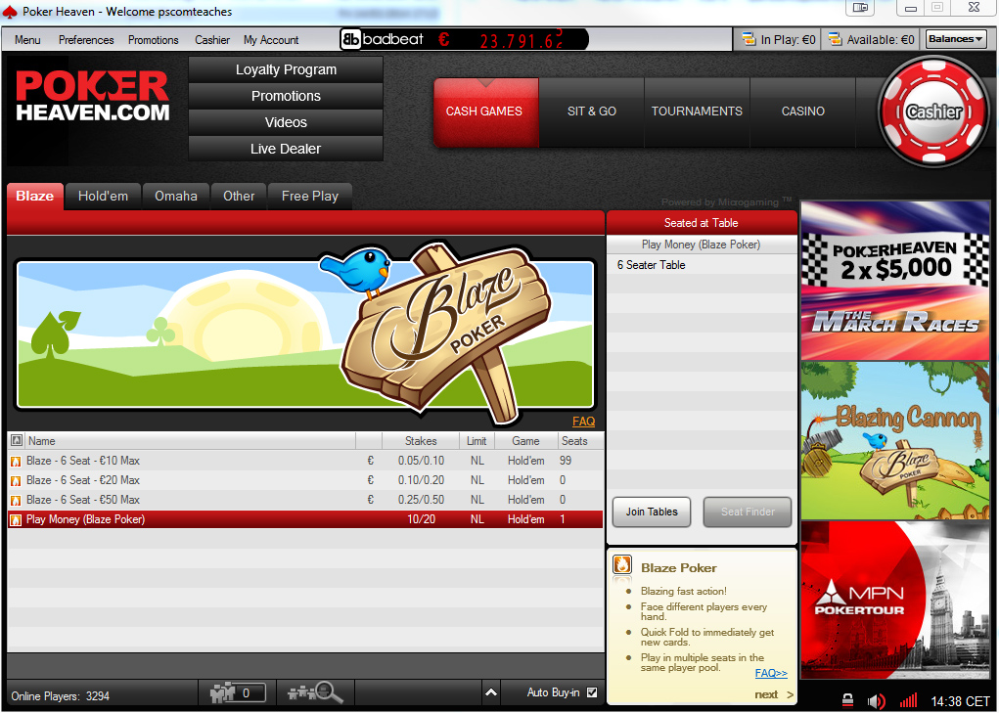999x713 pixels.
Task: Click the Videos button
Action: click(286, 122)
